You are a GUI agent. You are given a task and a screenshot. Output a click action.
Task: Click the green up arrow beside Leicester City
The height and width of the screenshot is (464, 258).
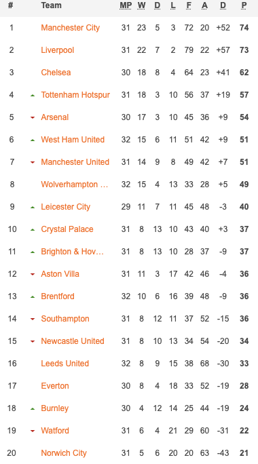tap(33, 207)
